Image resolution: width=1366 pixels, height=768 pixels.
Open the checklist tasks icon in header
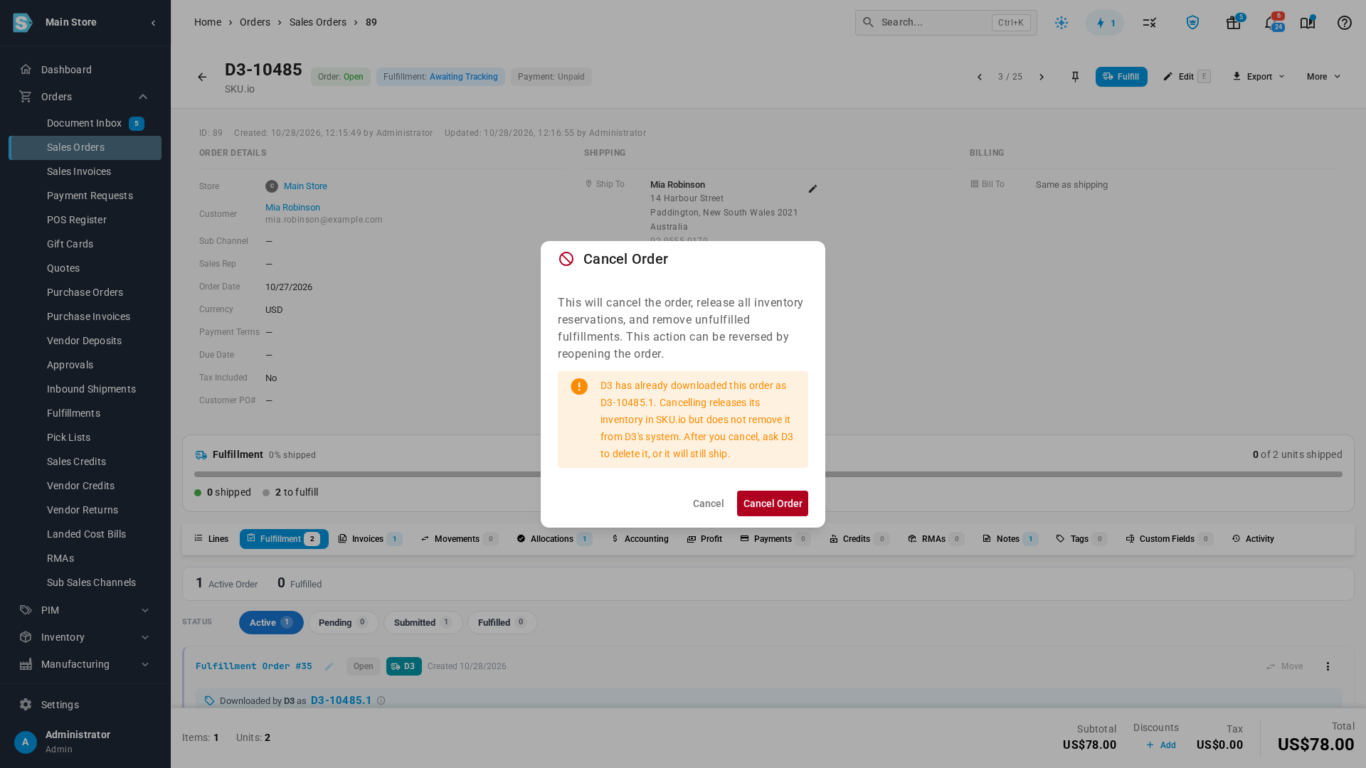(1149, 23)
